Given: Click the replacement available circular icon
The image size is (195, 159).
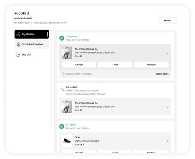Looking at the screenshot, I should click(63, 74).
